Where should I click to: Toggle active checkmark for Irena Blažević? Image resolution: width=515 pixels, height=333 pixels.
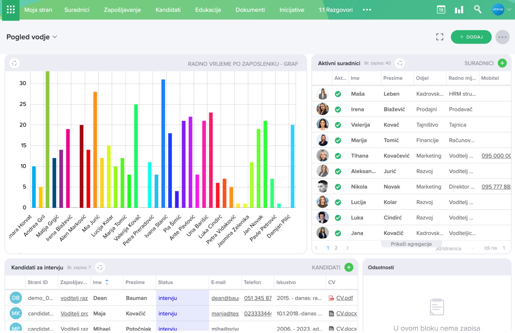(x=338, y=110)
